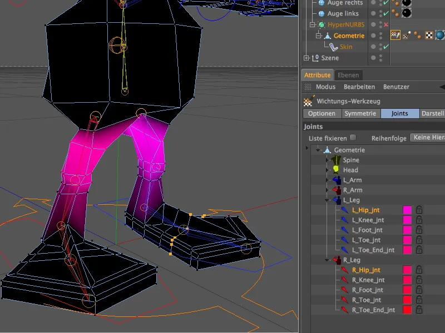The image size is (445, 333).
Task: Click the HyperNURBS object icon
Action: click(x=322, y=24)
